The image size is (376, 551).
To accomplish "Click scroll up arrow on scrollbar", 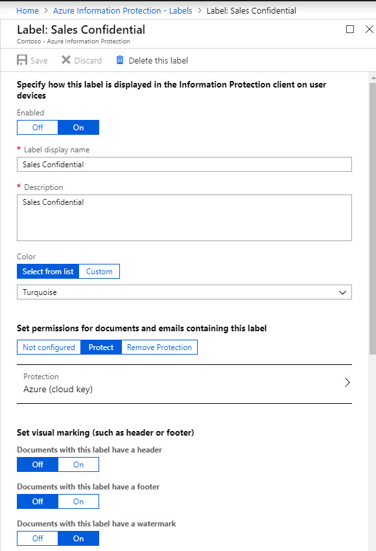I will coord(373,78).
